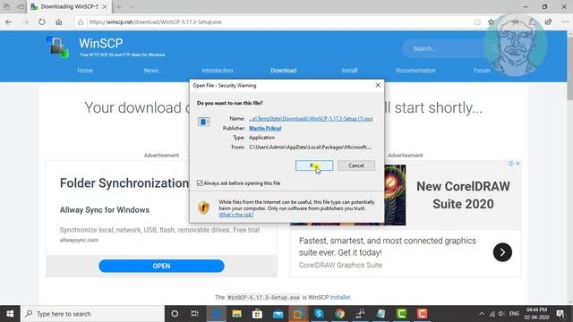Open Skype from the taskbar
This screenshot has width=573, height=322.
[319, 314]
